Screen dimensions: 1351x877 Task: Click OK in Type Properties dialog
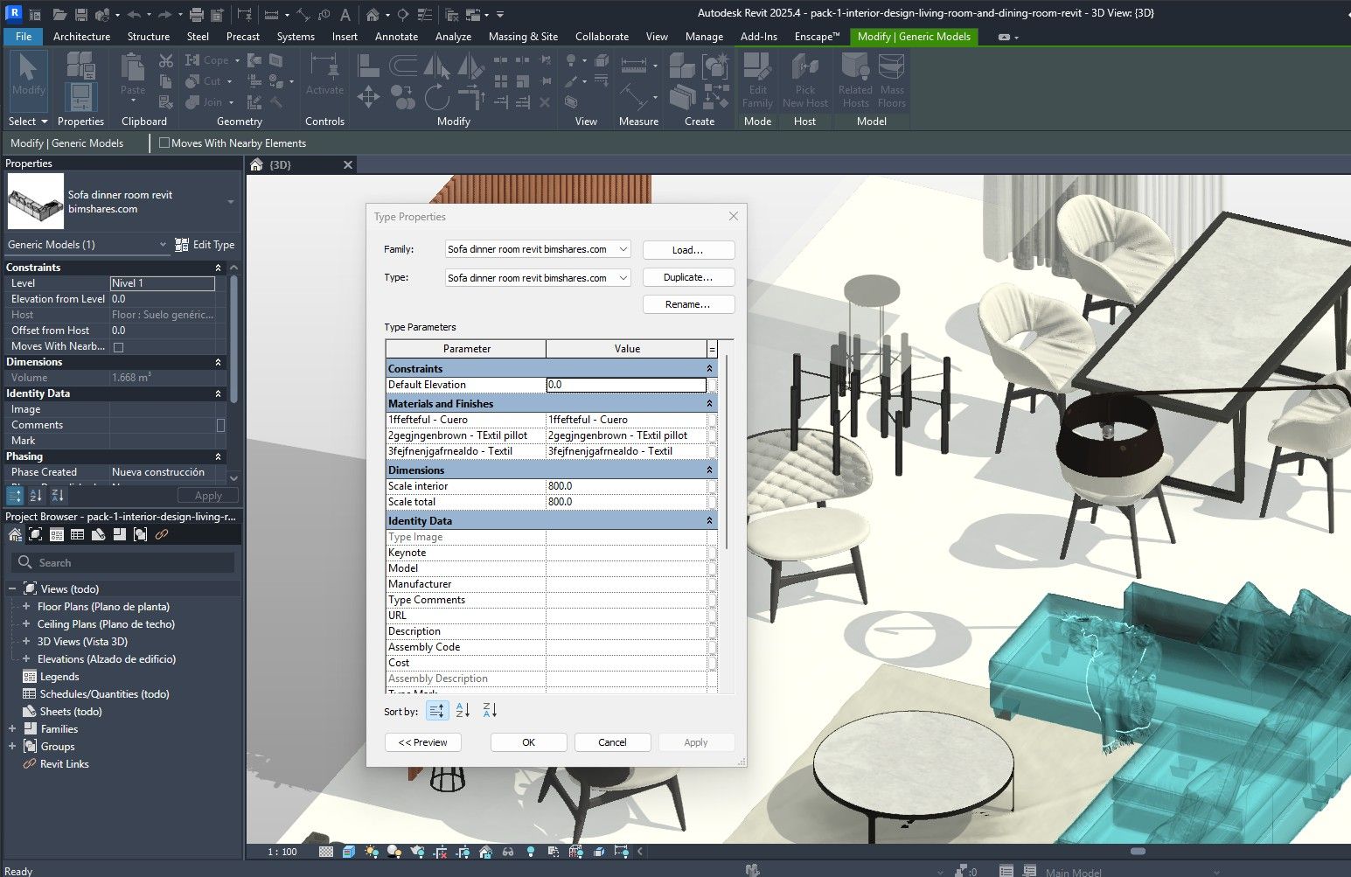coord(528,742)
